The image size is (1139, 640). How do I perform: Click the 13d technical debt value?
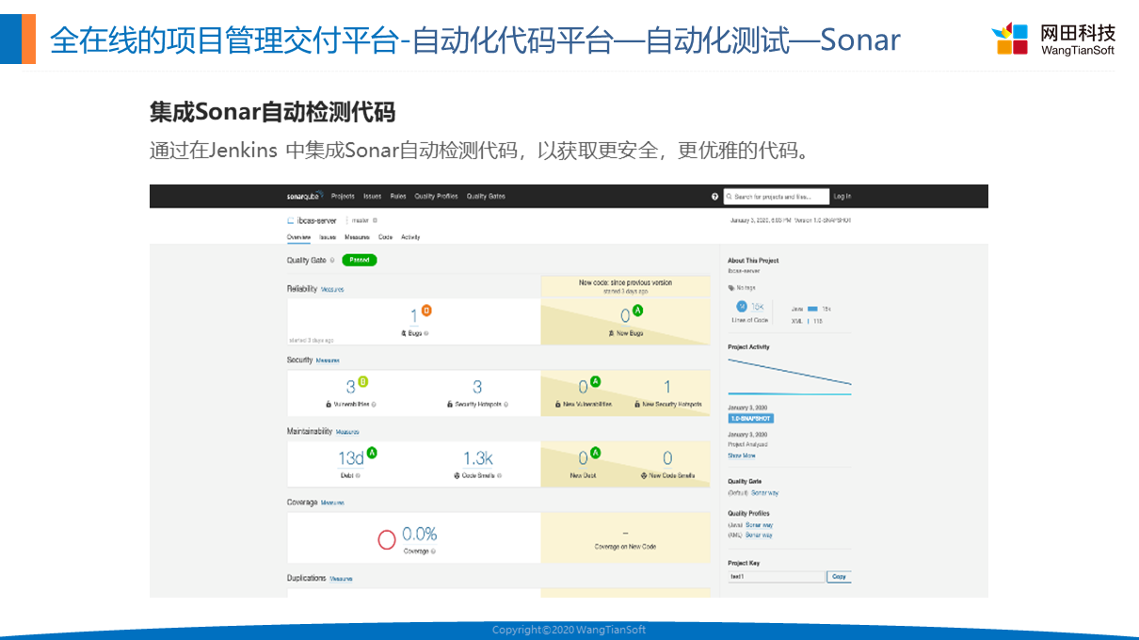(351, 458)
